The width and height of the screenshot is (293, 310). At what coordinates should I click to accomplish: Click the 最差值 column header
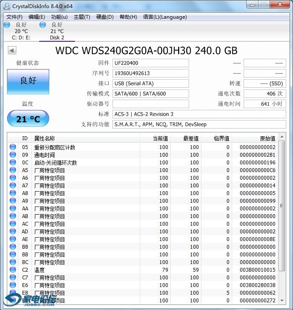[x=186, y=138]
